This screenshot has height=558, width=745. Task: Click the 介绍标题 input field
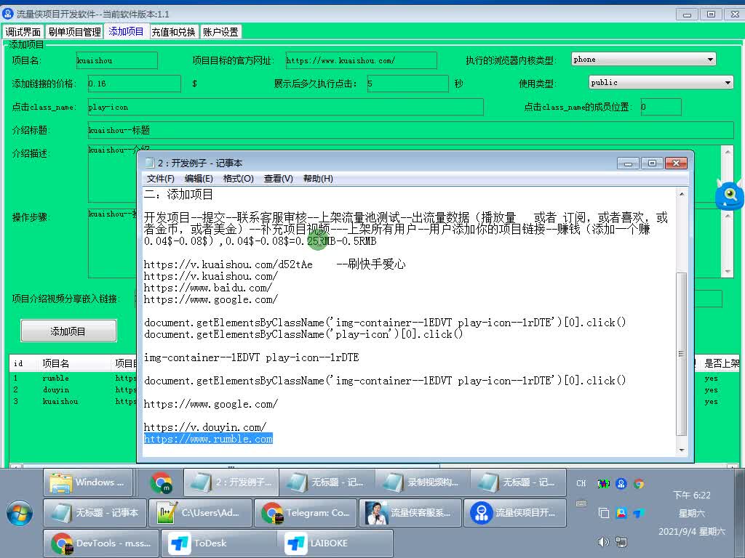pyautogui.click(x=410, y=130)
